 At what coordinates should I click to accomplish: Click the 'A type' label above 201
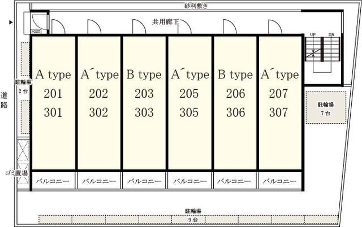tap(53, 75)
